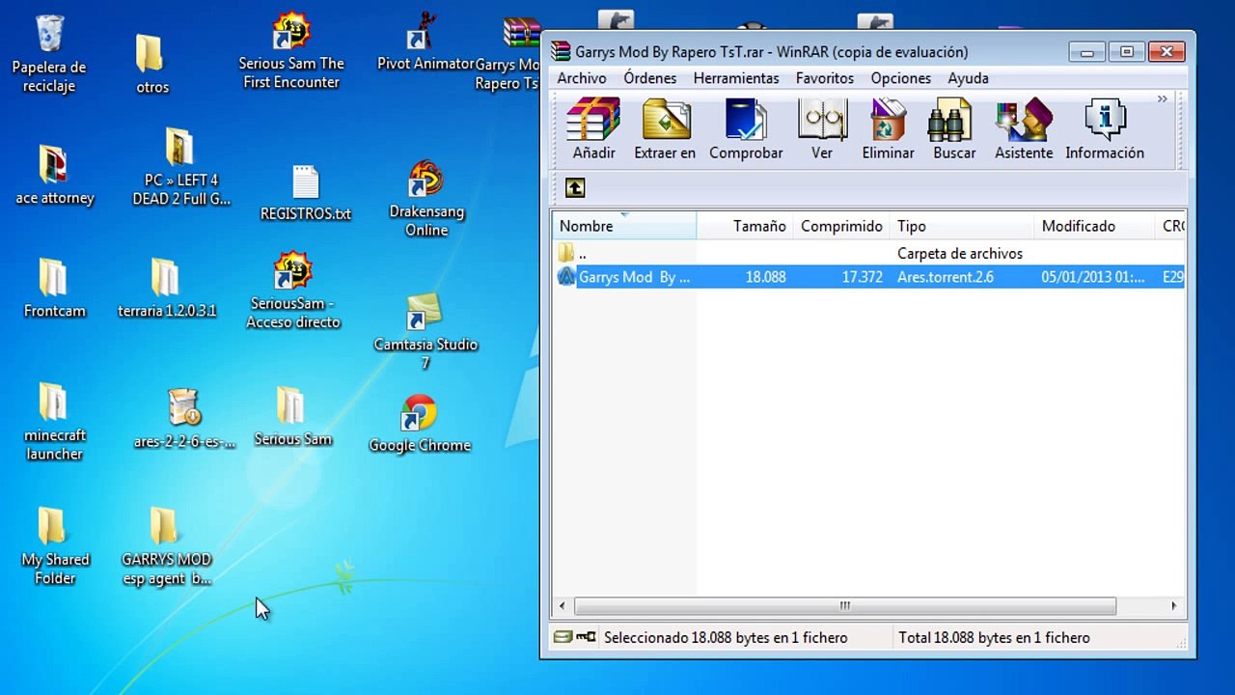Screen dimensions: 1235x695
Task: Select the Garrys Mod By Rapero archive on desktop
Action: tap(509, 52)
